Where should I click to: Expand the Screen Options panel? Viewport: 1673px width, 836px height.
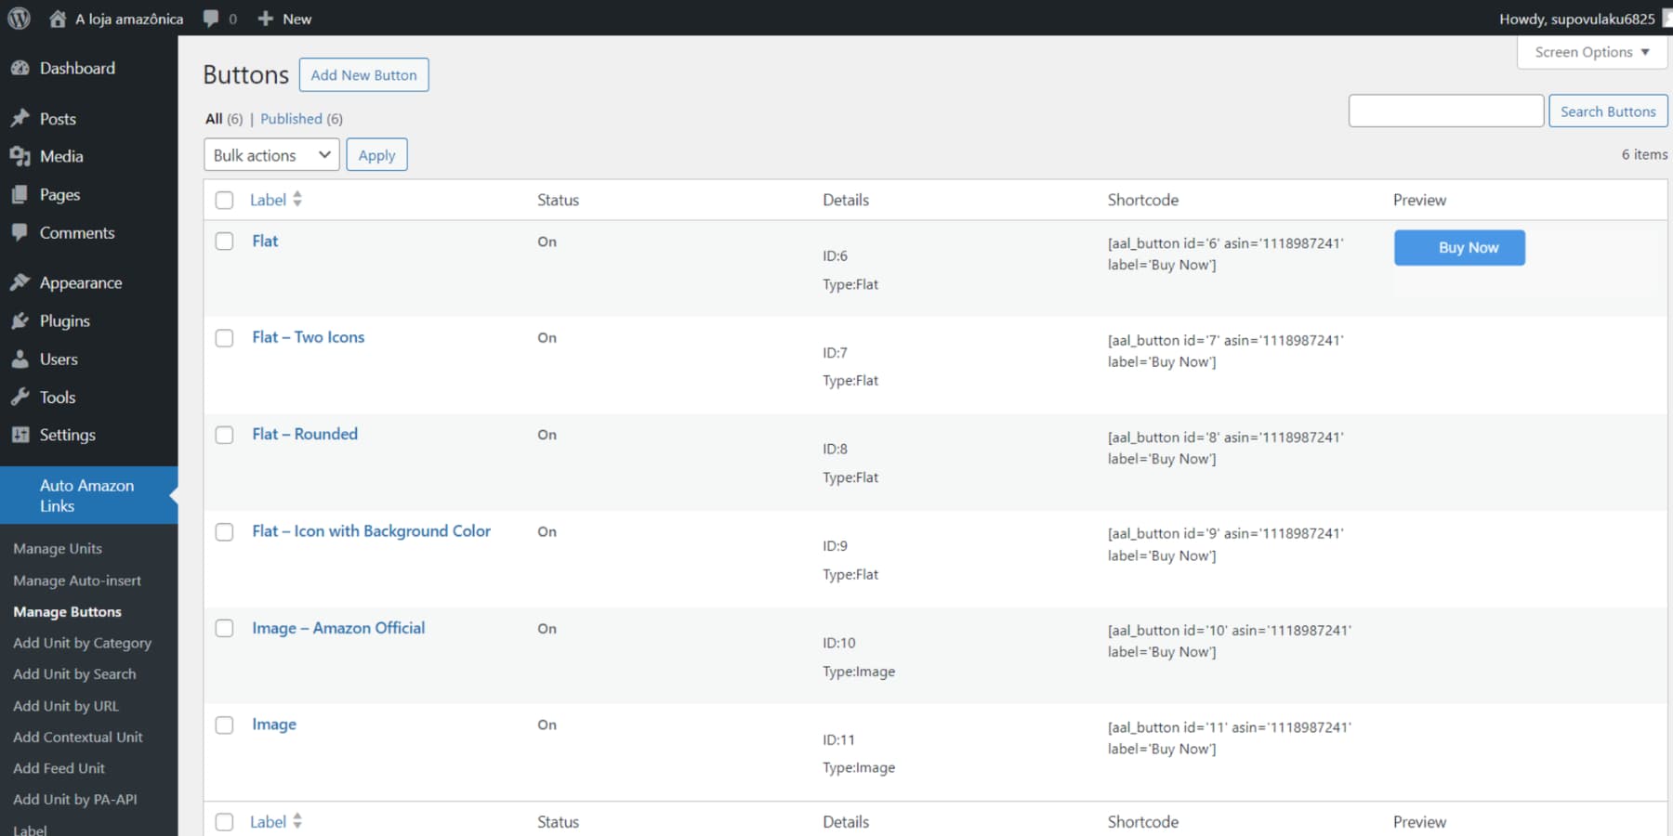(1590, 52)
